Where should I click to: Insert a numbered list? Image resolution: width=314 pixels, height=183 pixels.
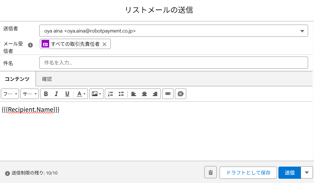click(x=111, y=94)
